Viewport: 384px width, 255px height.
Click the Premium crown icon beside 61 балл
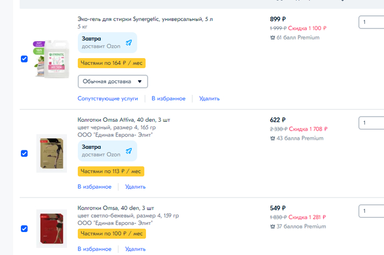coord(273,38)
